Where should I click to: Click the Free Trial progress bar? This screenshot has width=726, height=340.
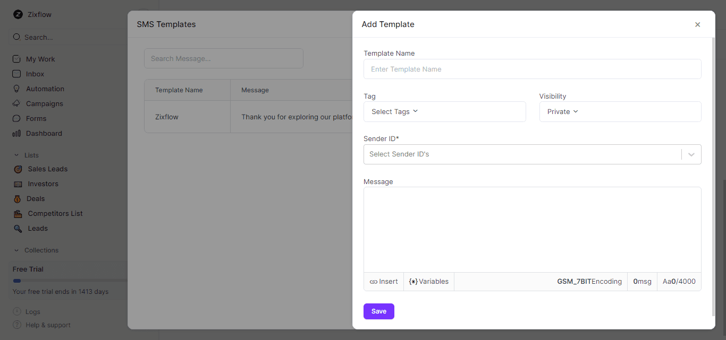pyautogui.click(x=69, y=281)
